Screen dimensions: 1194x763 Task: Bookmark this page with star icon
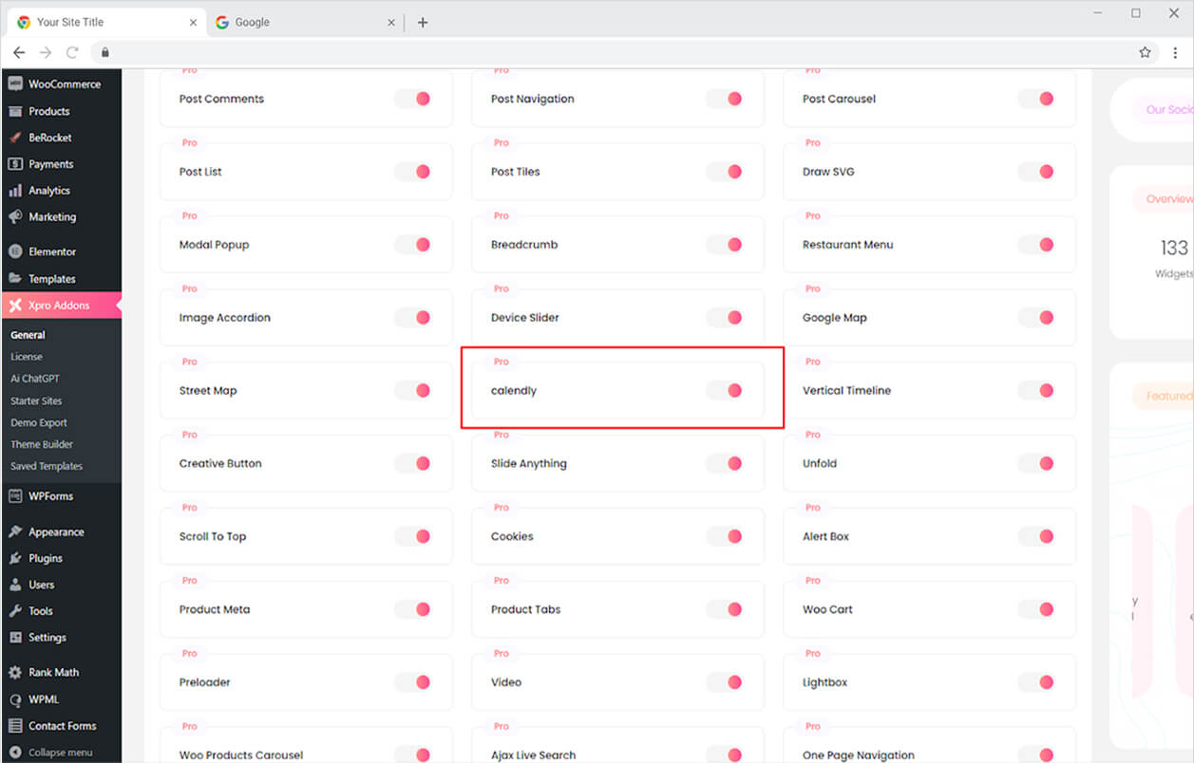[x=1145, y=53]
